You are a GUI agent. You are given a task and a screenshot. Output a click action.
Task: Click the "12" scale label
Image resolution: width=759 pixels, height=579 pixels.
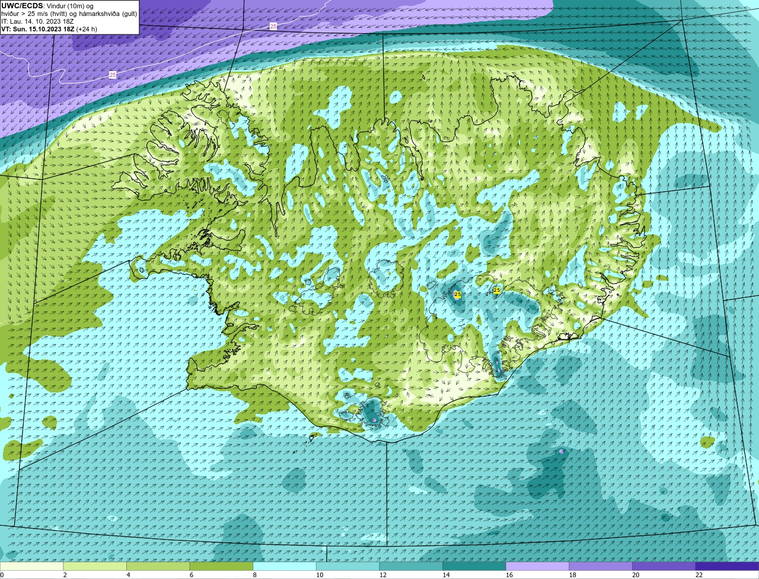point(382,575)
